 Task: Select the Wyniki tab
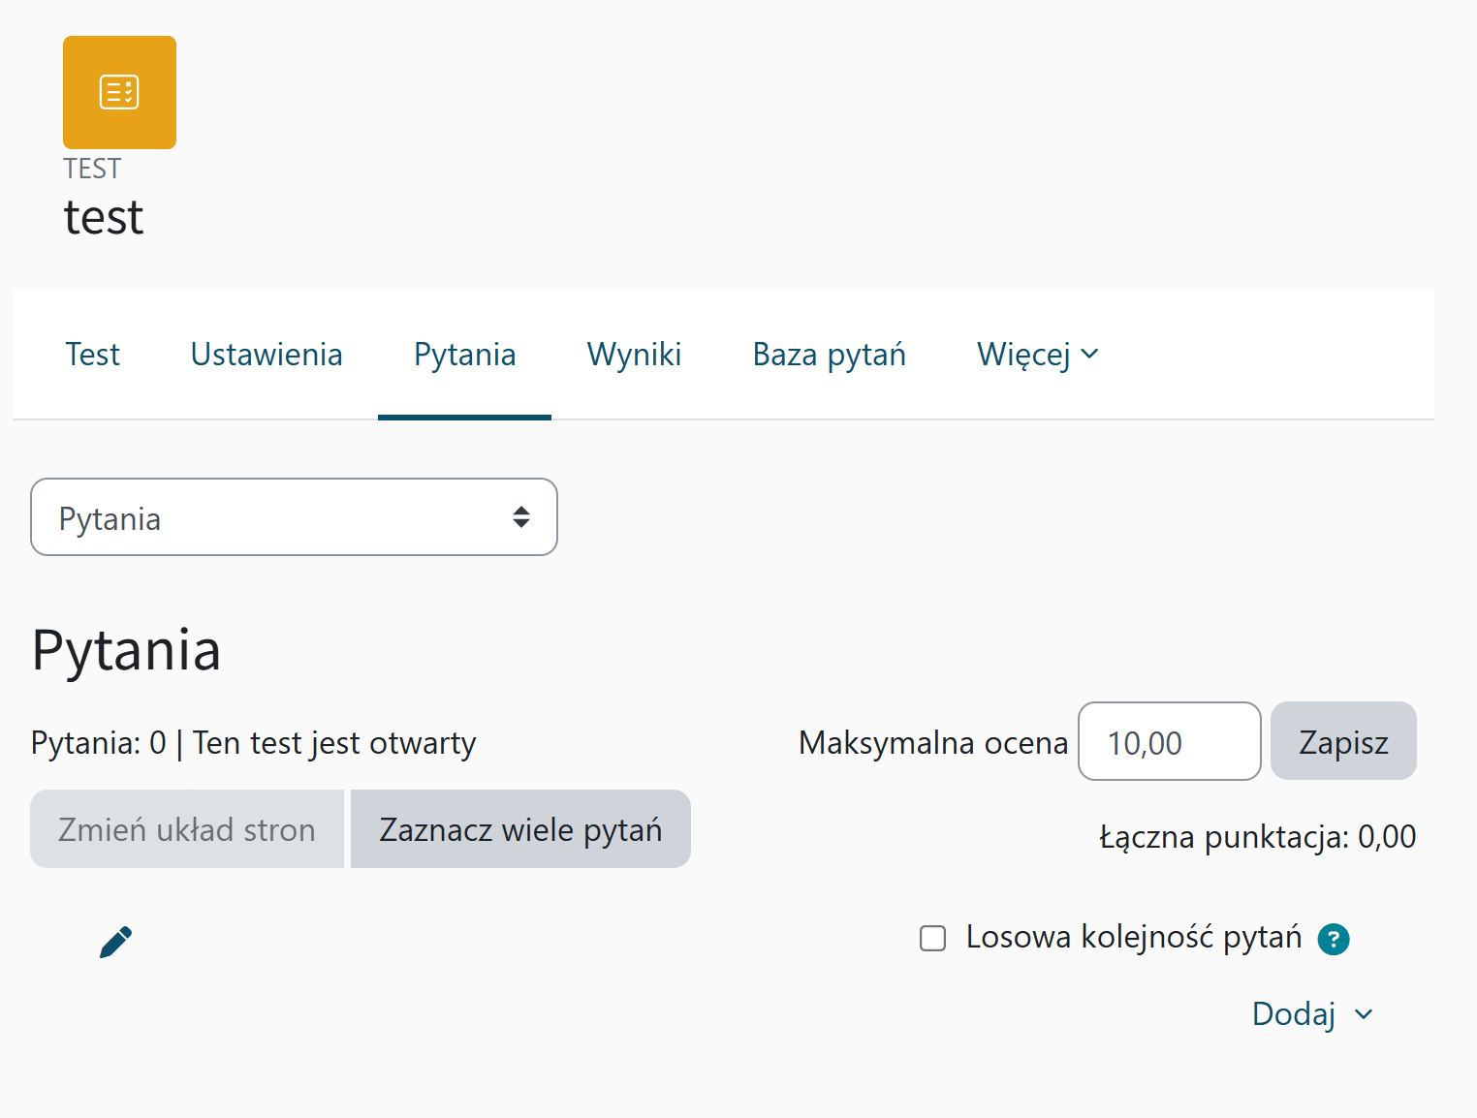pyautogui.click(x=634, y=354)
